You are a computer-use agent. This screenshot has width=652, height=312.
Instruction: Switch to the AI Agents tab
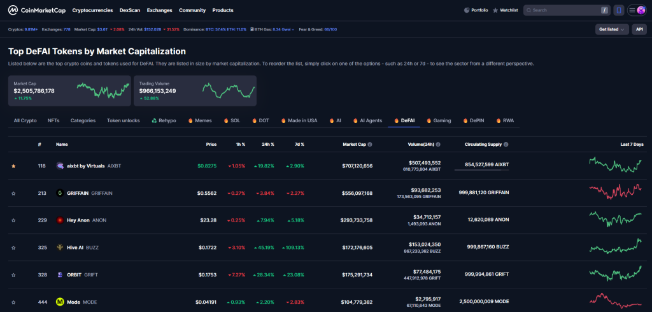(x=367, y=120)
